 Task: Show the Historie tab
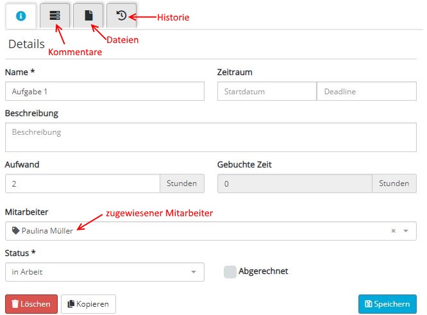pos(122,15)
